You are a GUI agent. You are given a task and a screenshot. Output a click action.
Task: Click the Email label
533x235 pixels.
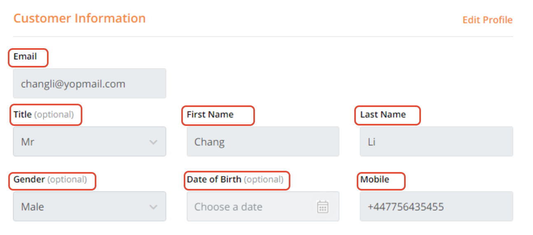25,56
